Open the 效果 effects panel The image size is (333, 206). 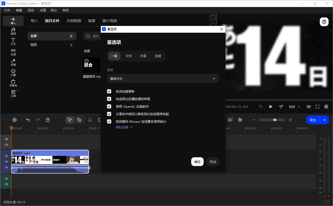point(13,63)
